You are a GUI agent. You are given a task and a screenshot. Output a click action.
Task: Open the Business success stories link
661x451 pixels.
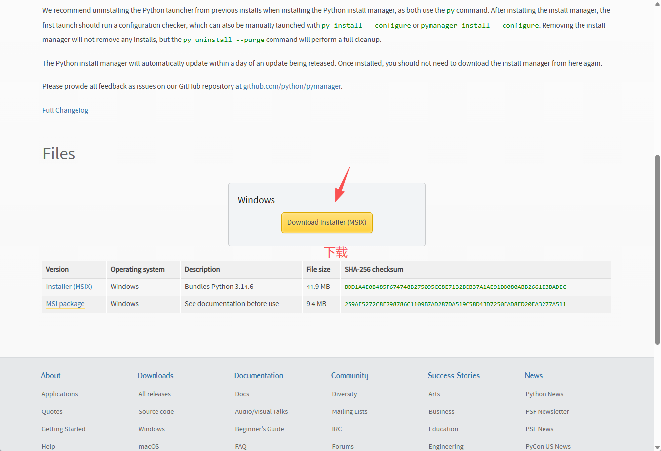441,411
